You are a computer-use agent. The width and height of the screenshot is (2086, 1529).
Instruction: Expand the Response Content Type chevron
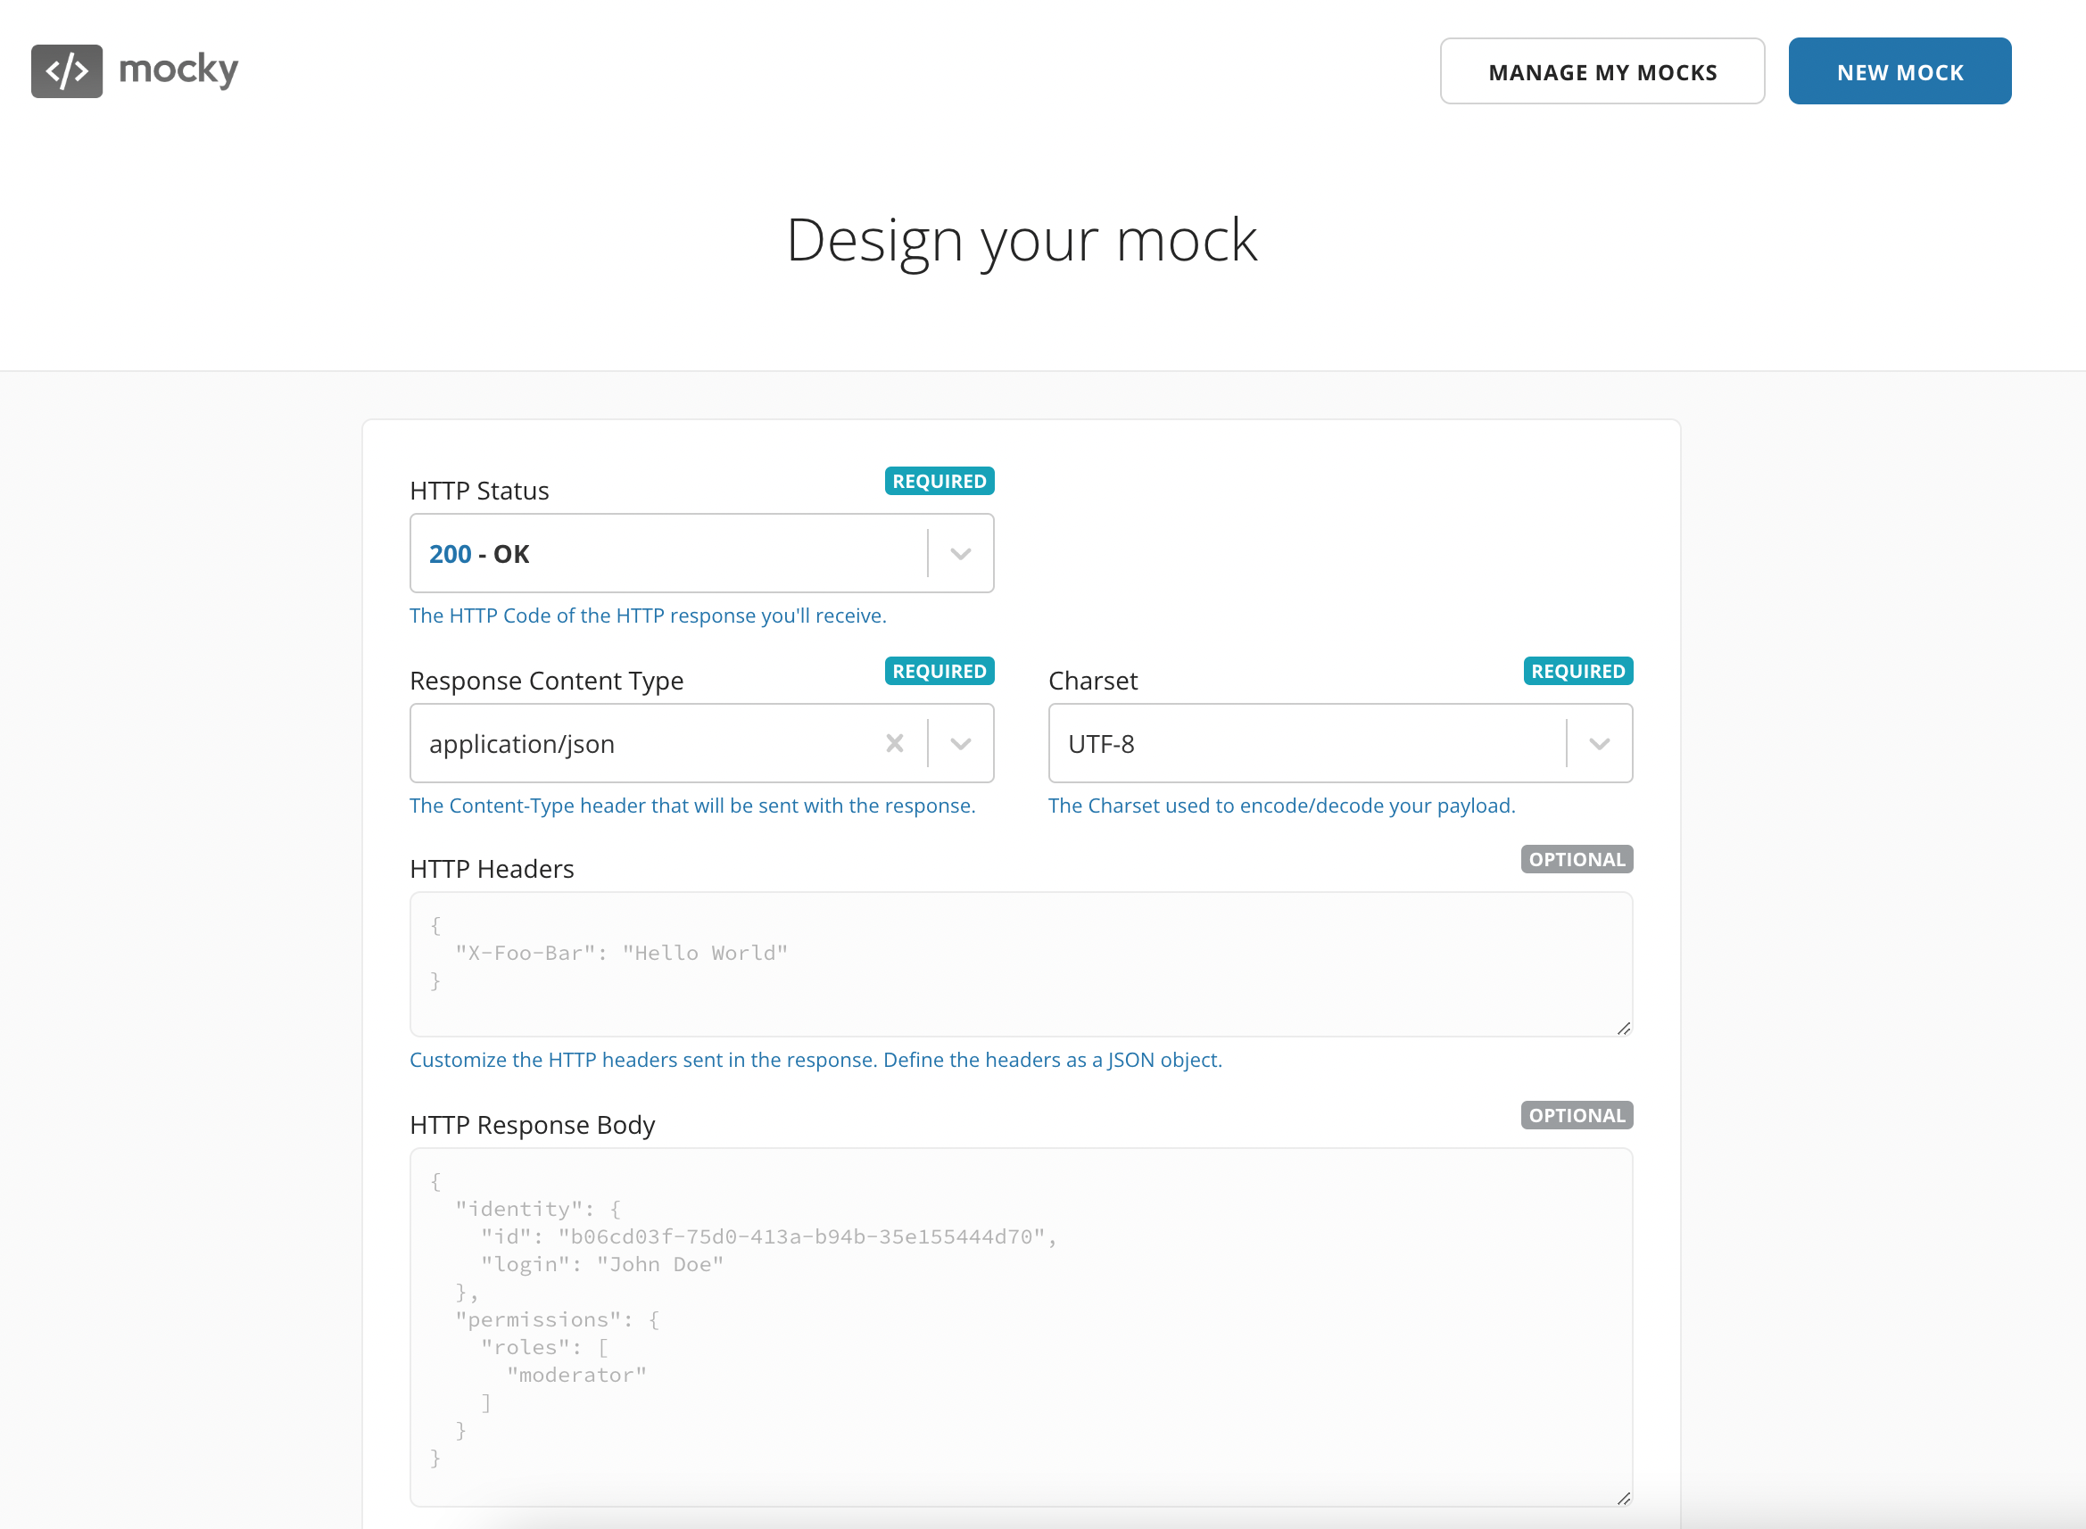[x=961, y=743]
